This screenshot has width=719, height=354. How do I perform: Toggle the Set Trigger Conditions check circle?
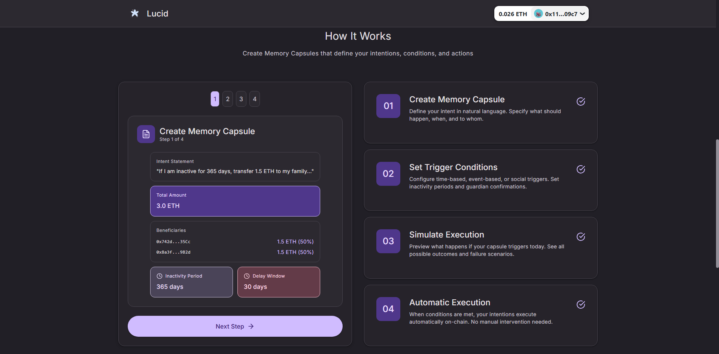581,169
